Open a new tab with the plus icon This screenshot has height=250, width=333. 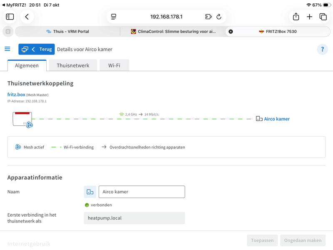pos(309,17)
